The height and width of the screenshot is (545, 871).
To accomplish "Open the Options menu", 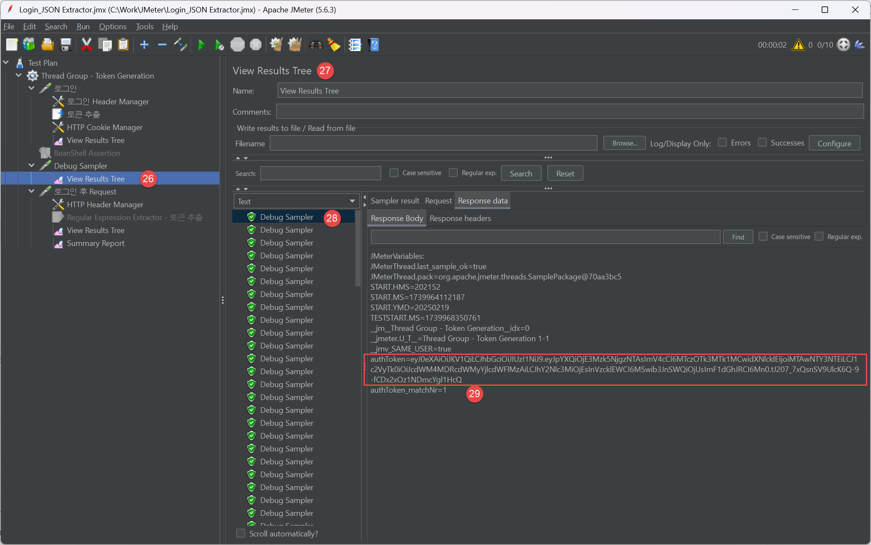I will click(x=112, y=27).
